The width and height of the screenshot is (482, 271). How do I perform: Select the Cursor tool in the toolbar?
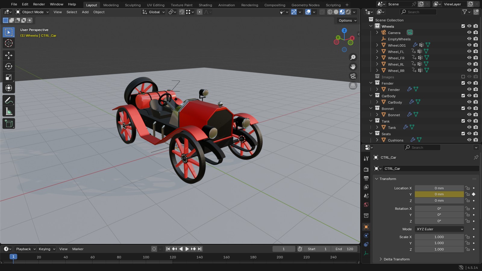point(9,43)
